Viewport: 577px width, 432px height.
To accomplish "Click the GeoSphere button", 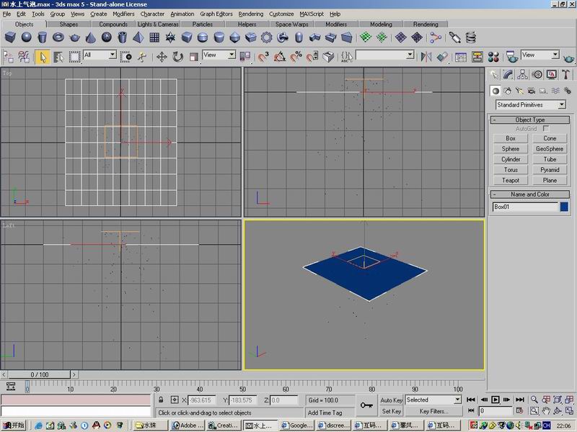I will click(550, 149).
